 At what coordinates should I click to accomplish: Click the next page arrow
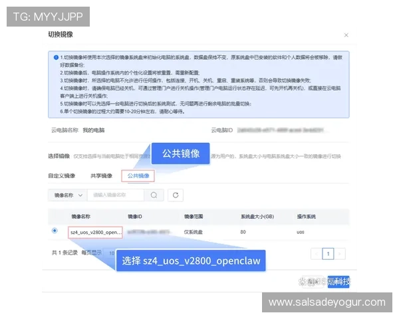point(340,254)
